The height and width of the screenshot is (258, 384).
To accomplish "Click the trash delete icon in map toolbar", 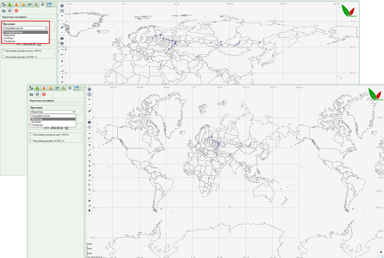I will click(x=89, y=211).
